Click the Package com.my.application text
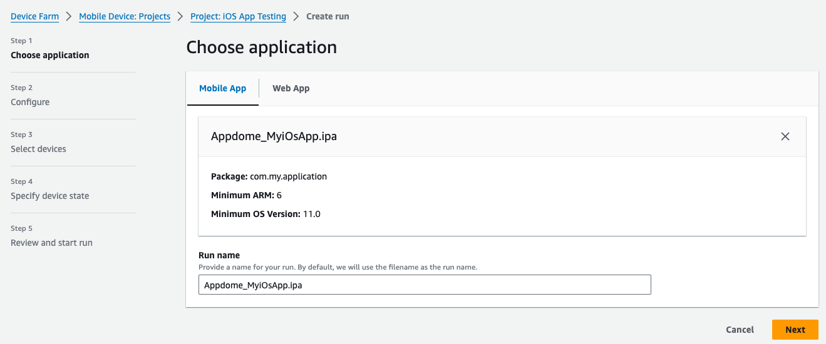826x344 pixels. pyautogui.click(x=269, y=176)
